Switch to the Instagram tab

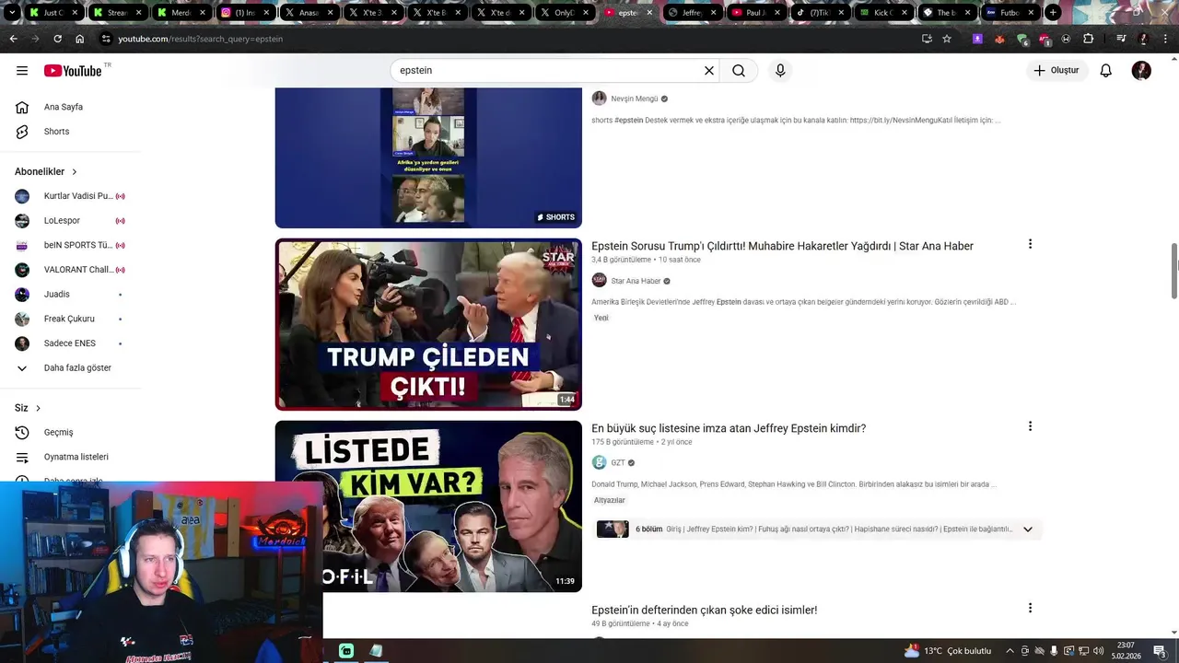[244, 13]
